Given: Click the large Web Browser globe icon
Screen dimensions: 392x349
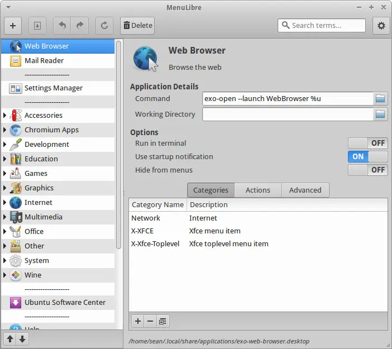Looking at the screenshot, I should (146, 59).
